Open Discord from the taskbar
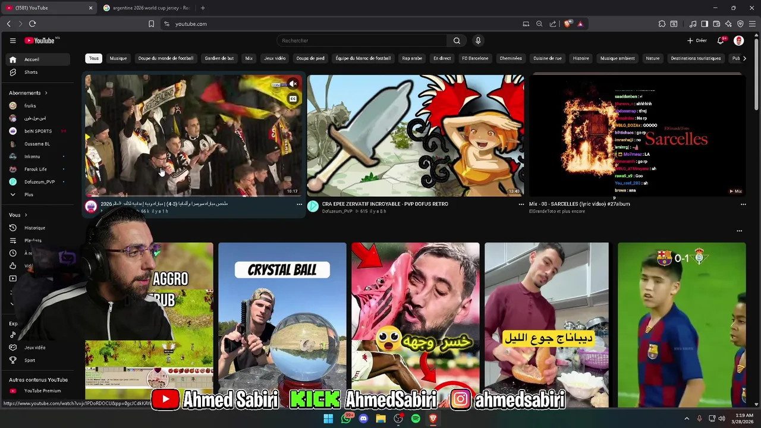The width and height of the screenshot is (761, 428). tap(363, 418)
